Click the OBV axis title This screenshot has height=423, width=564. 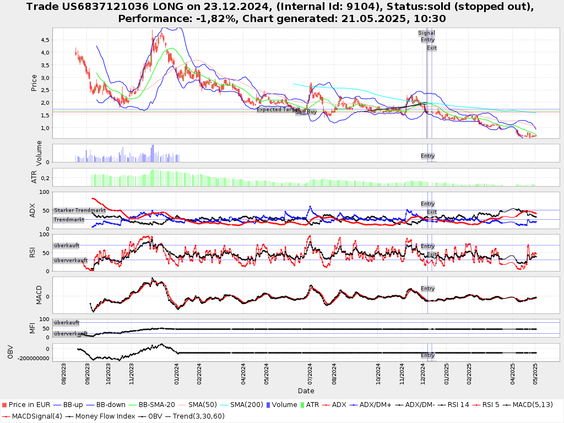tap(10, 352)
